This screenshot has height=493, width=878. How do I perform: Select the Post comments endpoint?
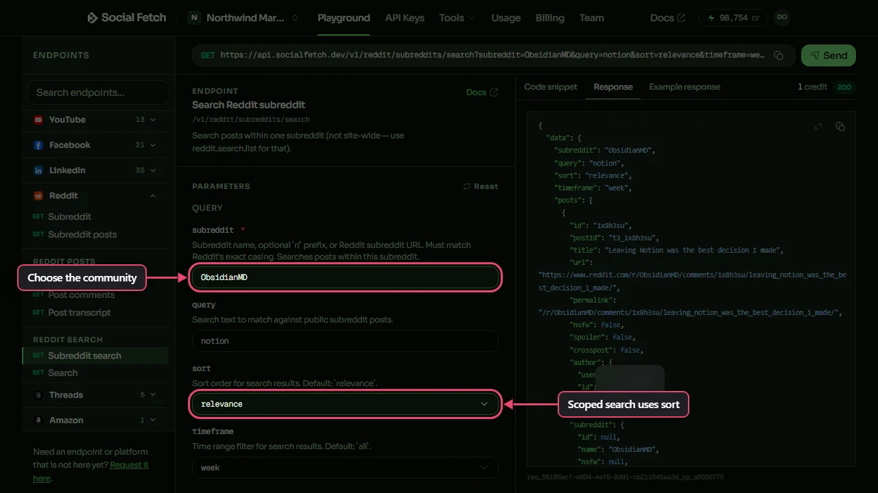[81, 294]
